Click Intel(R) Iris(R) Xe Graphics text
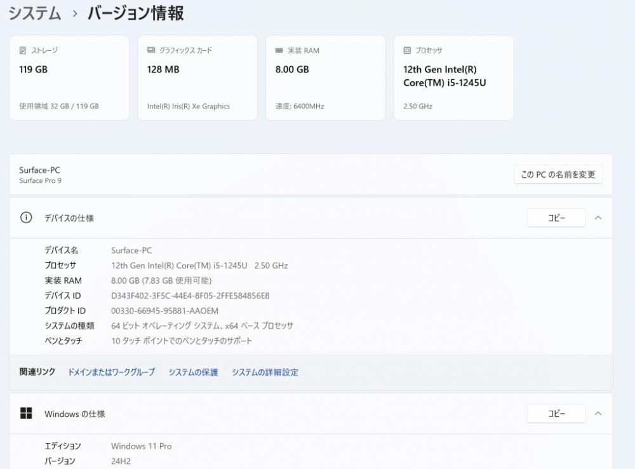Viewport: 635px width, 469px height. point(189,106)
